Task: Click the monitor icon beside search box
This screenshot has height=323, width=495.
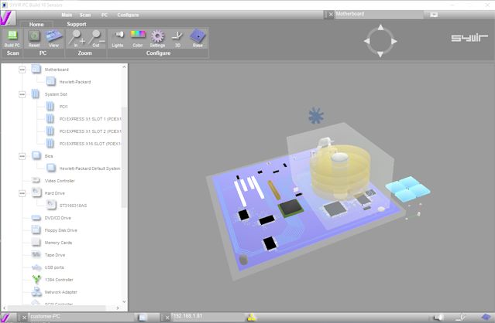Action: (x=434, y=15)
